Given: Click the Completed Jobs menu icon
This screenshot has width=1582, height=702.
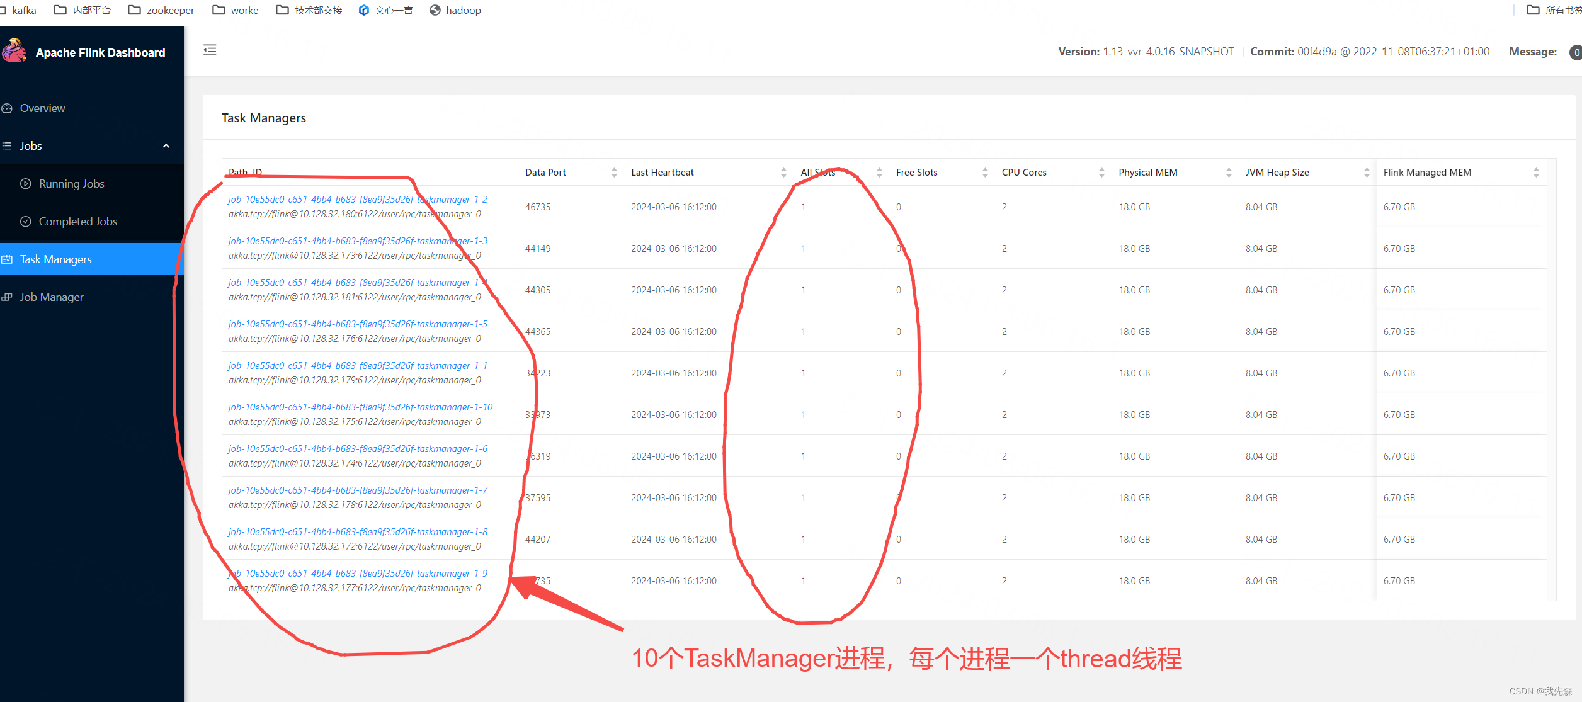Looking at the screenshot, I should tap(27, 222).
